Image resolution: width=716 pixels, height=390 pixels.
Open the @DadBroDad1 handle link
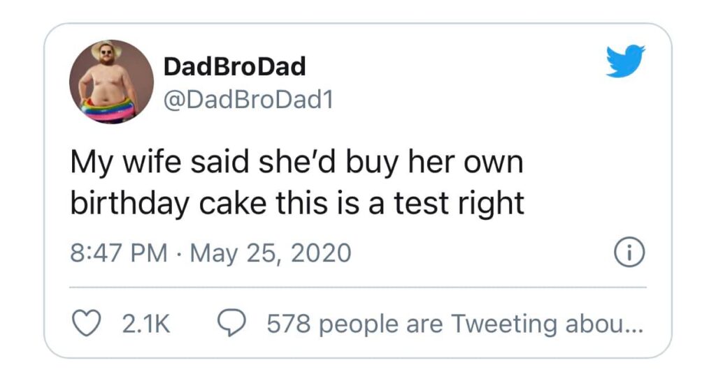point(248,100)
